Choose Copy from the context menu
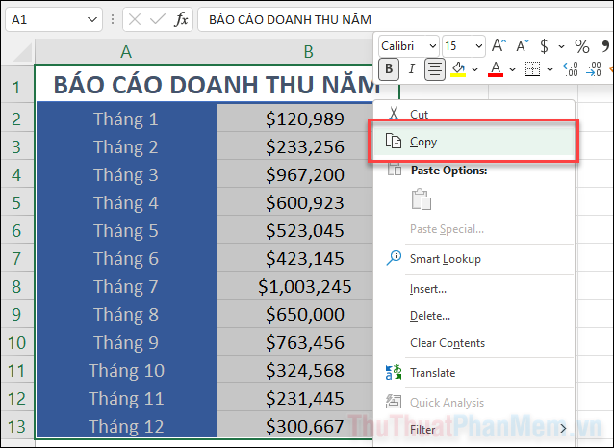The image size is (614, 448). click(423, 142)
